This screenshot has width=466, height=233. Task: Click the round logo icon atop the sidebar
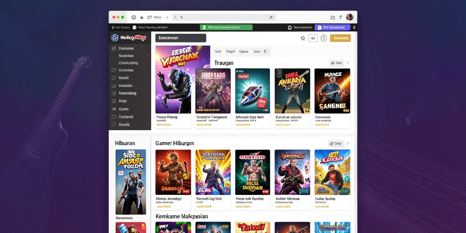click(x=114, y=38)
